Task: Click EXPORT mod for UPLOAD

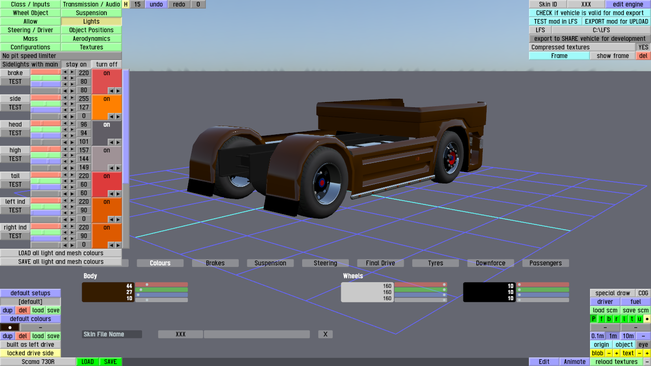Action: click(x=617, y=21)
